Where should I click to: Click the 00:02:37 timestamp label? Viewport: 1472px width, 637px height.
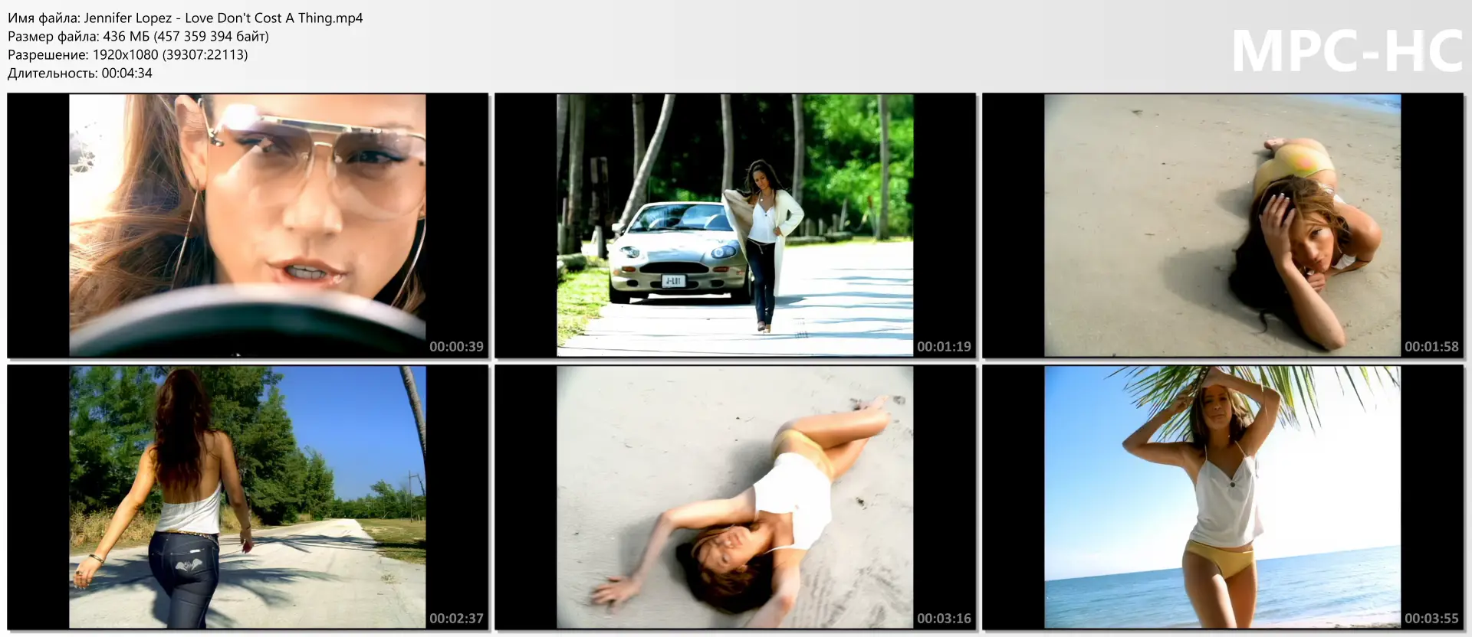click(456, 619)
